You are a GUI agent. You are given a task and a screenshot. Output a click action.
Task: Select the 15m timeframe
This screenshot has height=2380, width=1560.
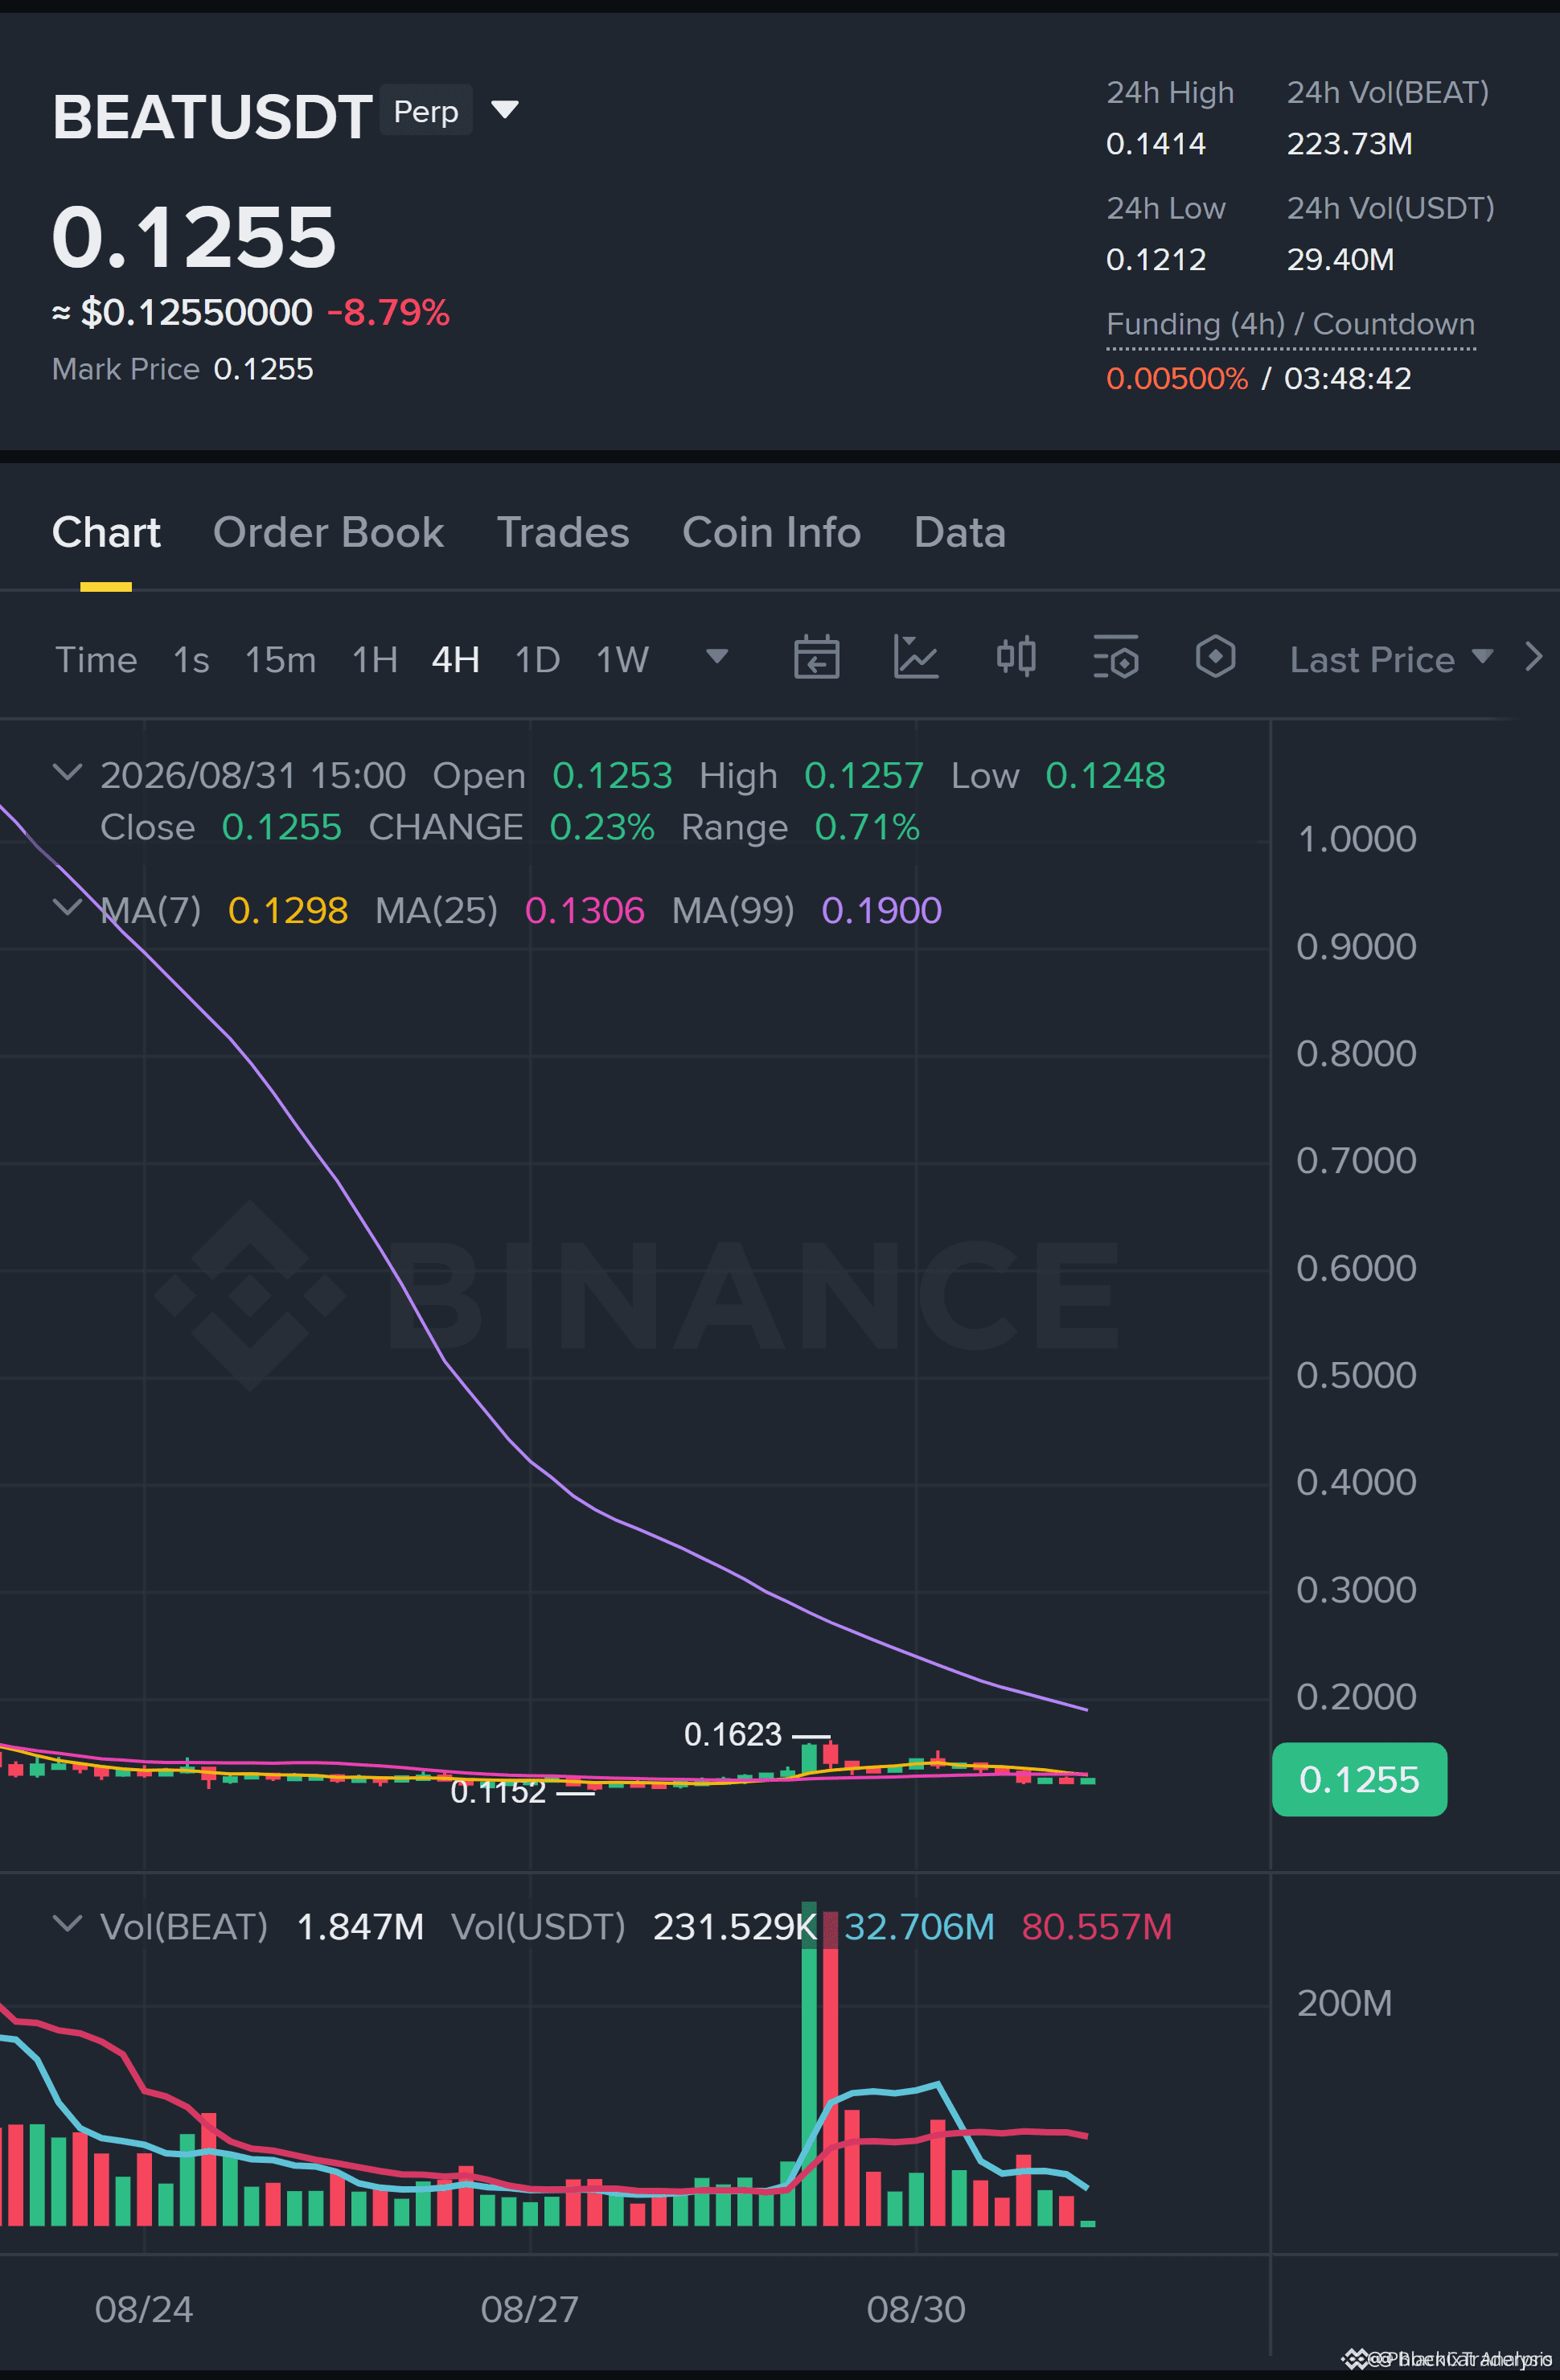280,660
